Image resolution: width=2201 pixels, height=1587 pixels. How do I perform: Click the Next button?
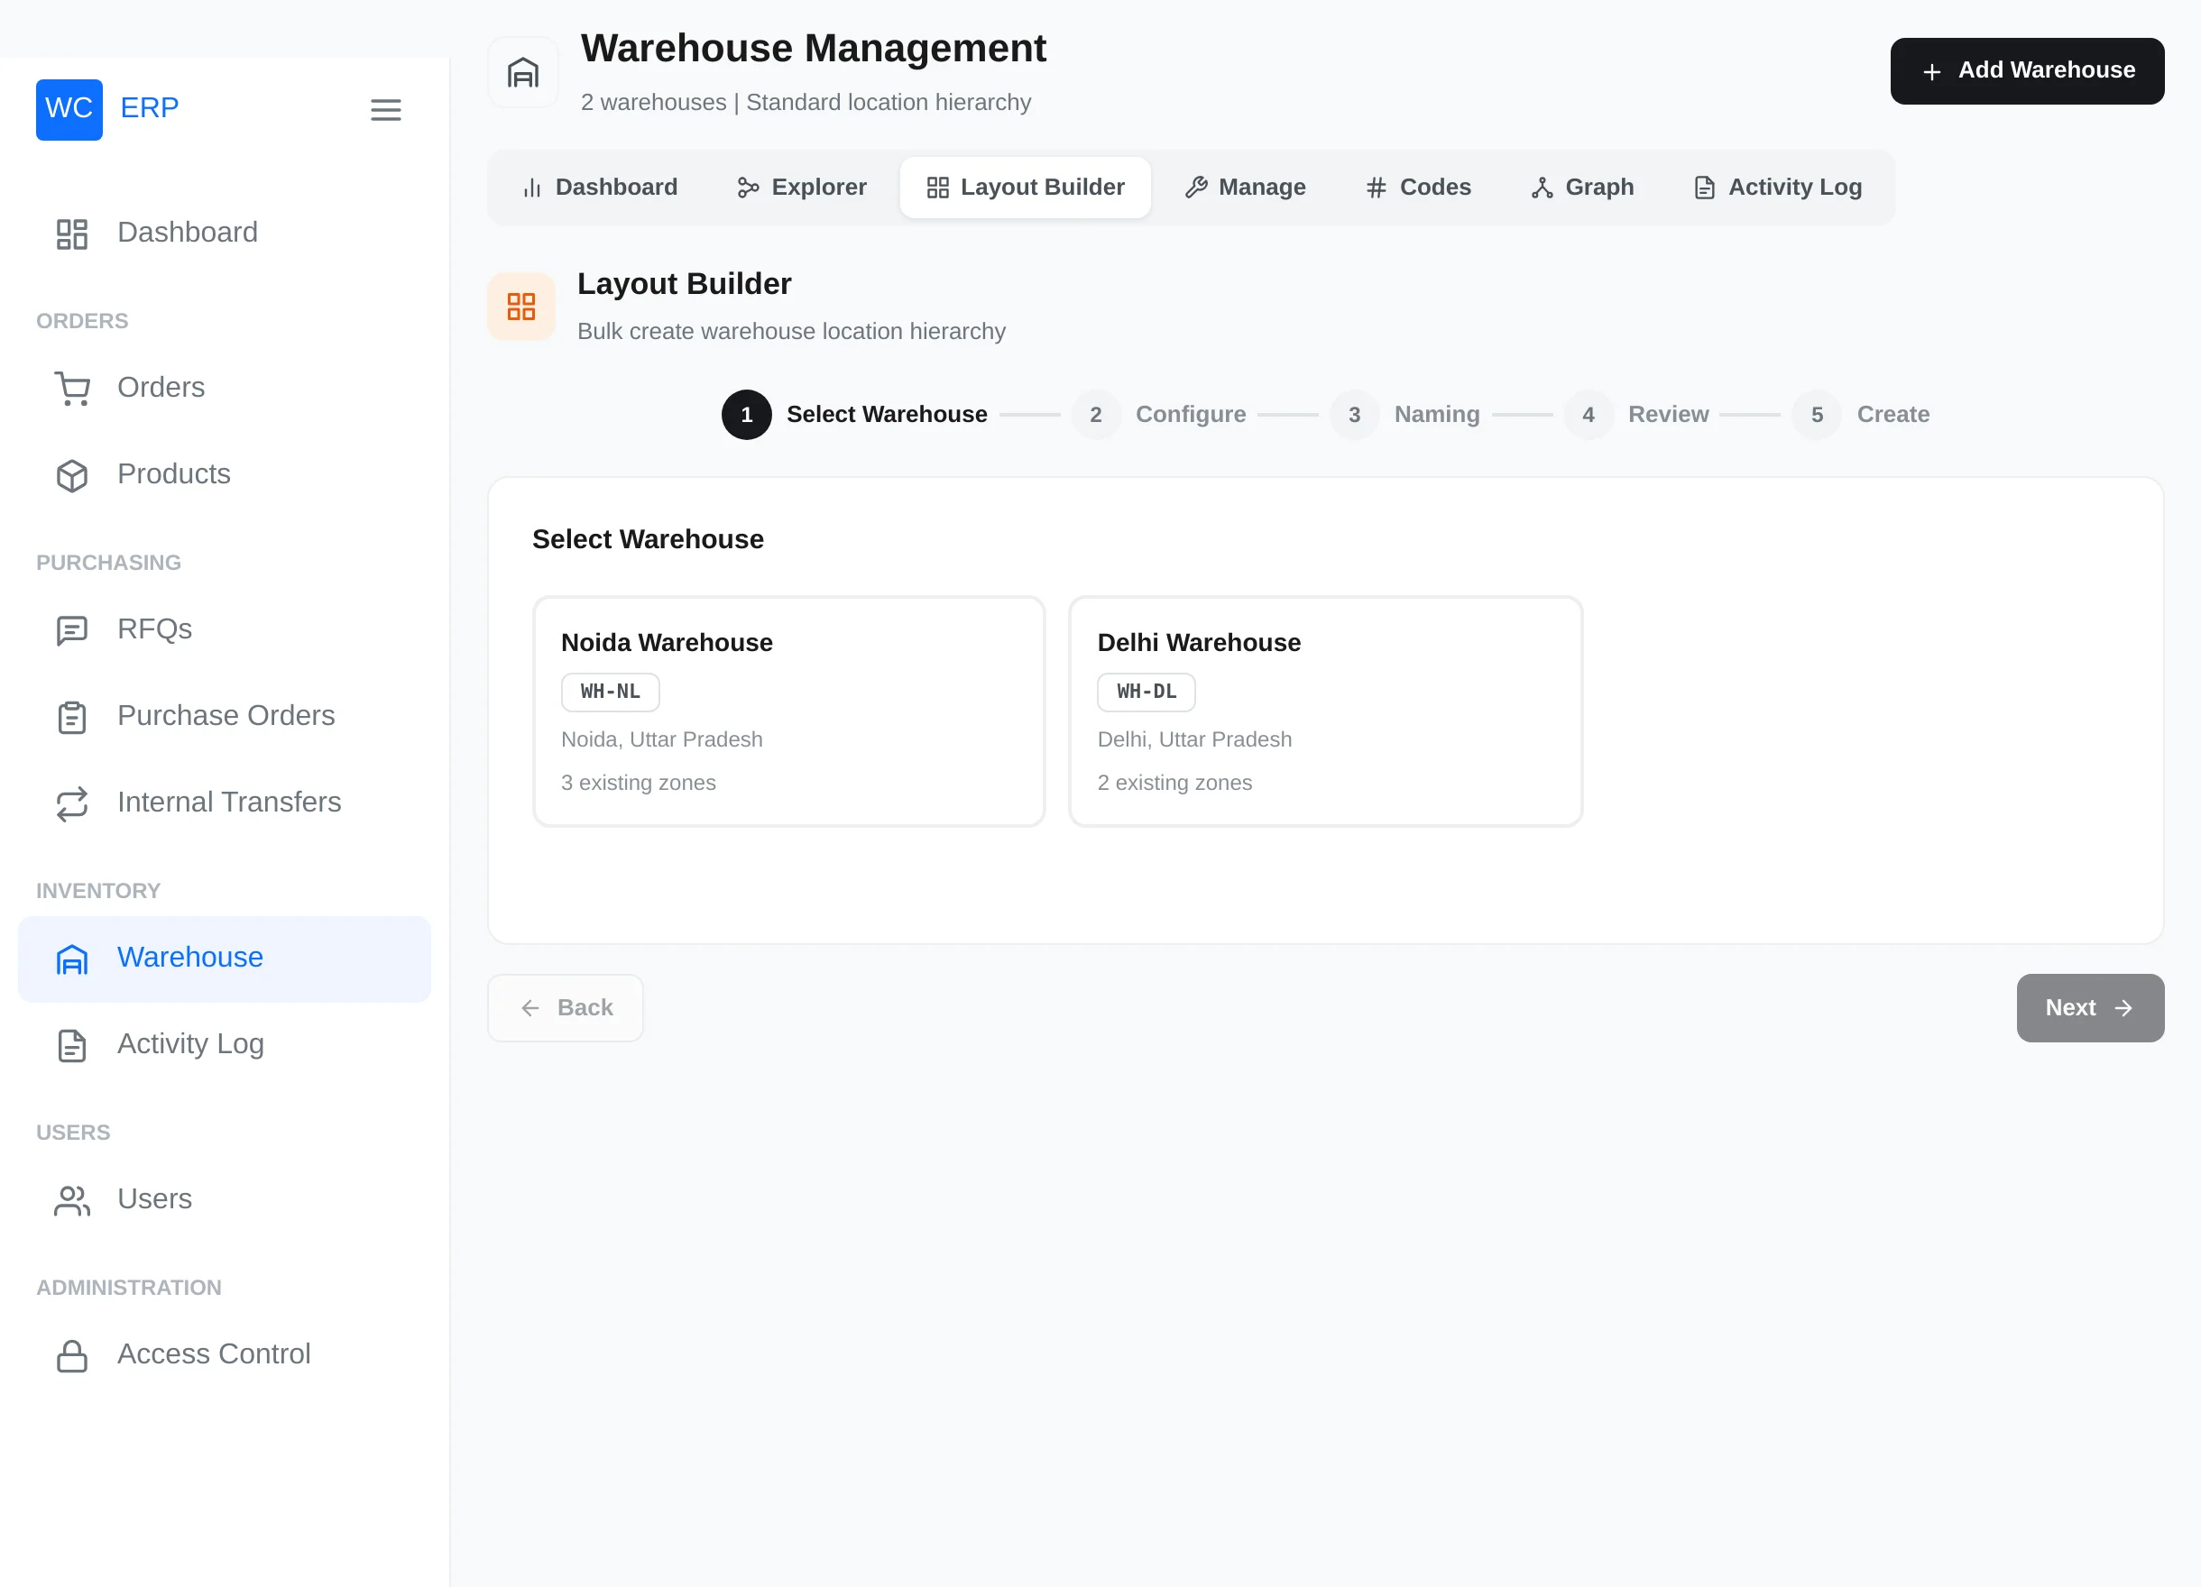click(2089, 1008)
